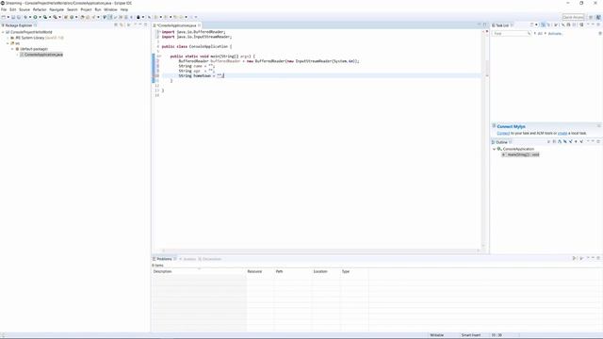Open the External Tools dropdown arrow
603x339 pixels.
(59, 17)
